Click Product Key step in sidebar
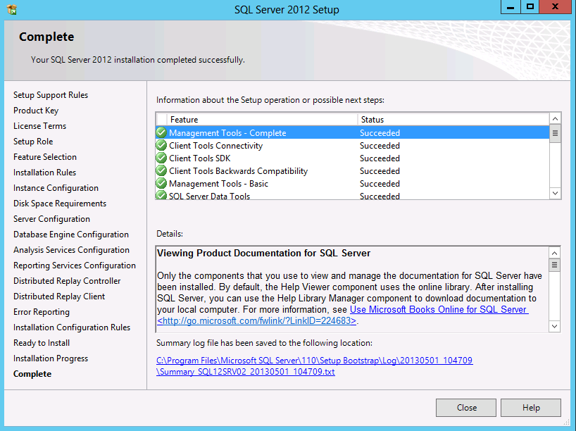 tap(36, 111)
